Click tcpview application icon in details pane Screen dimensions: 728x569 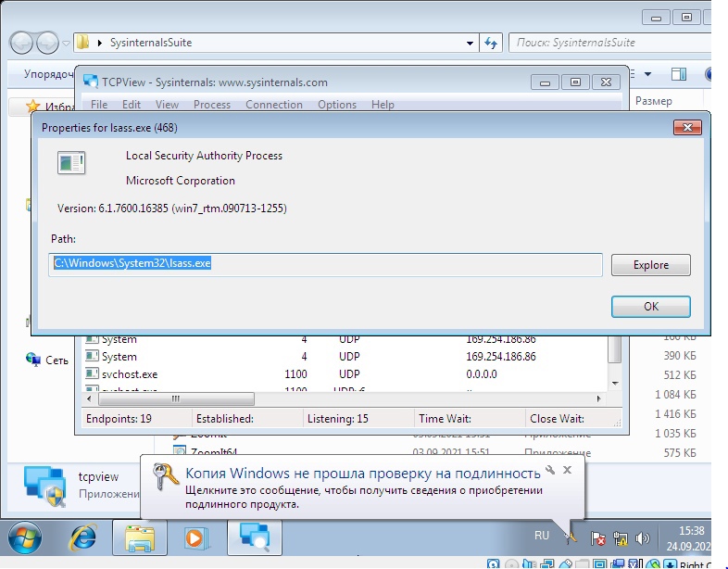(45, 487)
